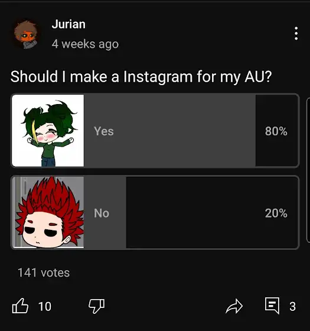The width and height of the screenshot is (310, 331).
Task: View the 141 votes count
Action: [x=44, y=272]
